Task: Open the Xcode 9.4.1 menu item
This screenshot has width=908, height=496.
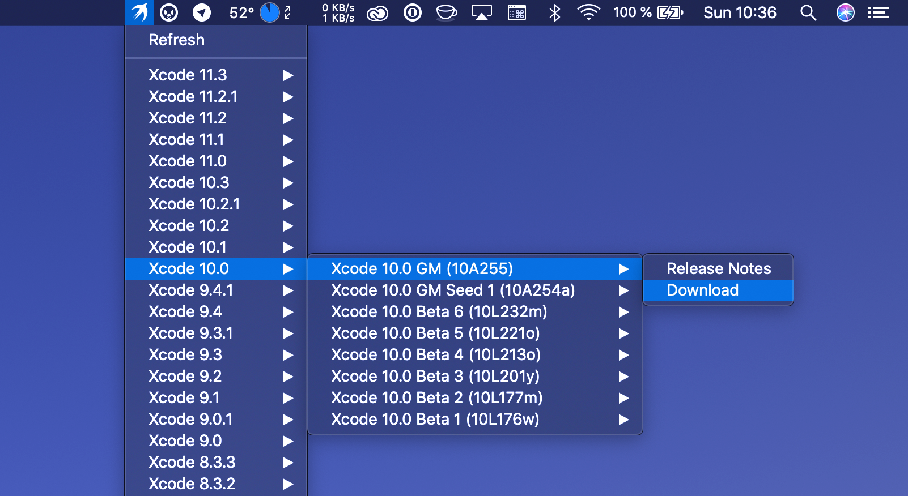Action: (216, 290)
